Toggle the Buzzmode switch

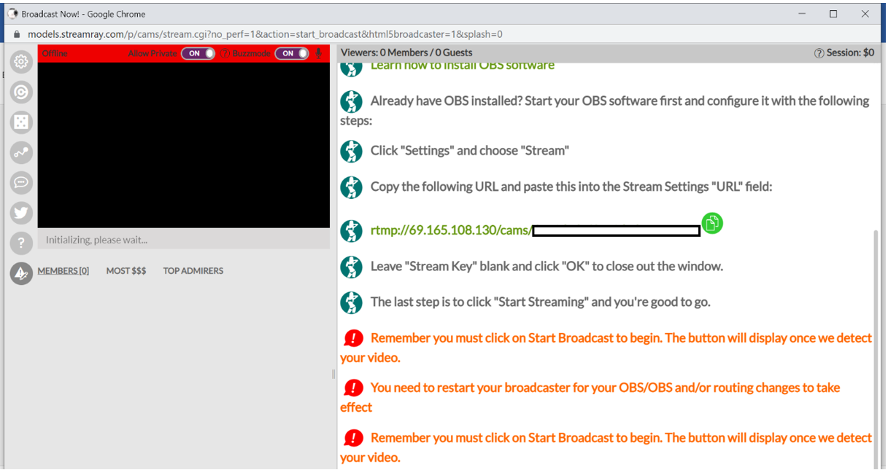pyautogui.click(x=292, y=53)
